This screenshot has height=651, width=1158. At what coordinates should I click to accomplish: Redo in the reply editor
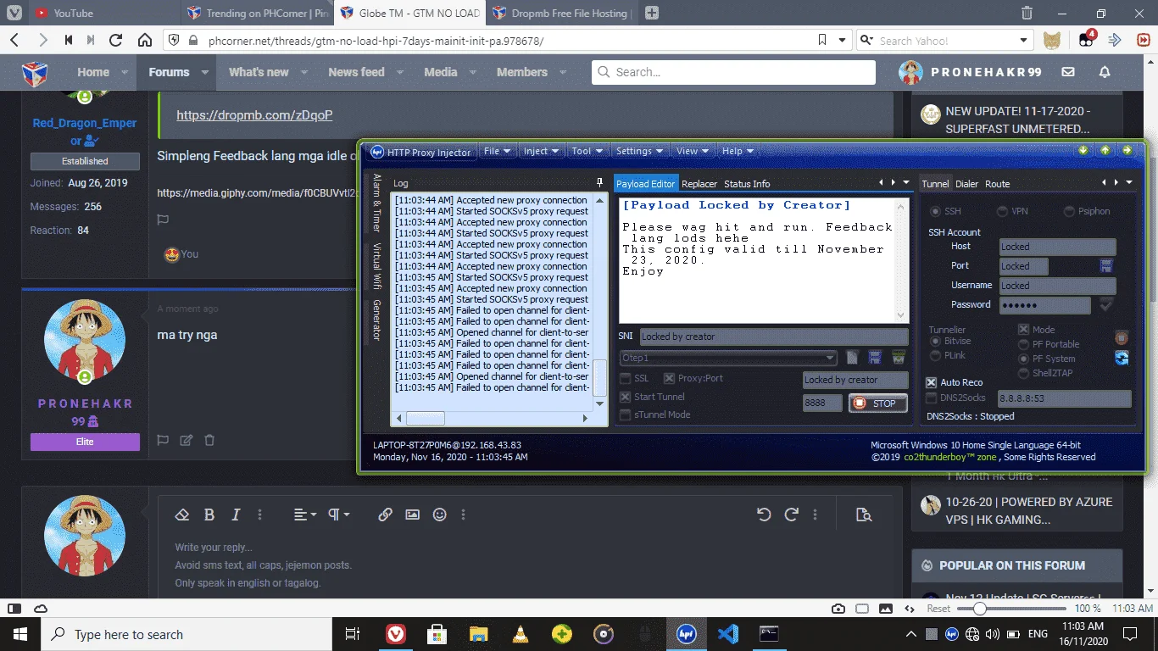[x=791, y=515]
